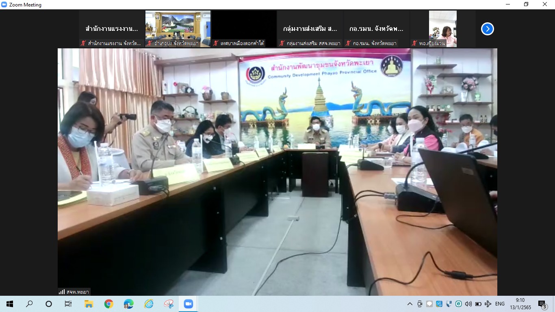Select the กอ.รมน. จังหวัดพะเยา participant tile
Image resolution: width=555 pixels, height=312 pixels.
point(376,29)
